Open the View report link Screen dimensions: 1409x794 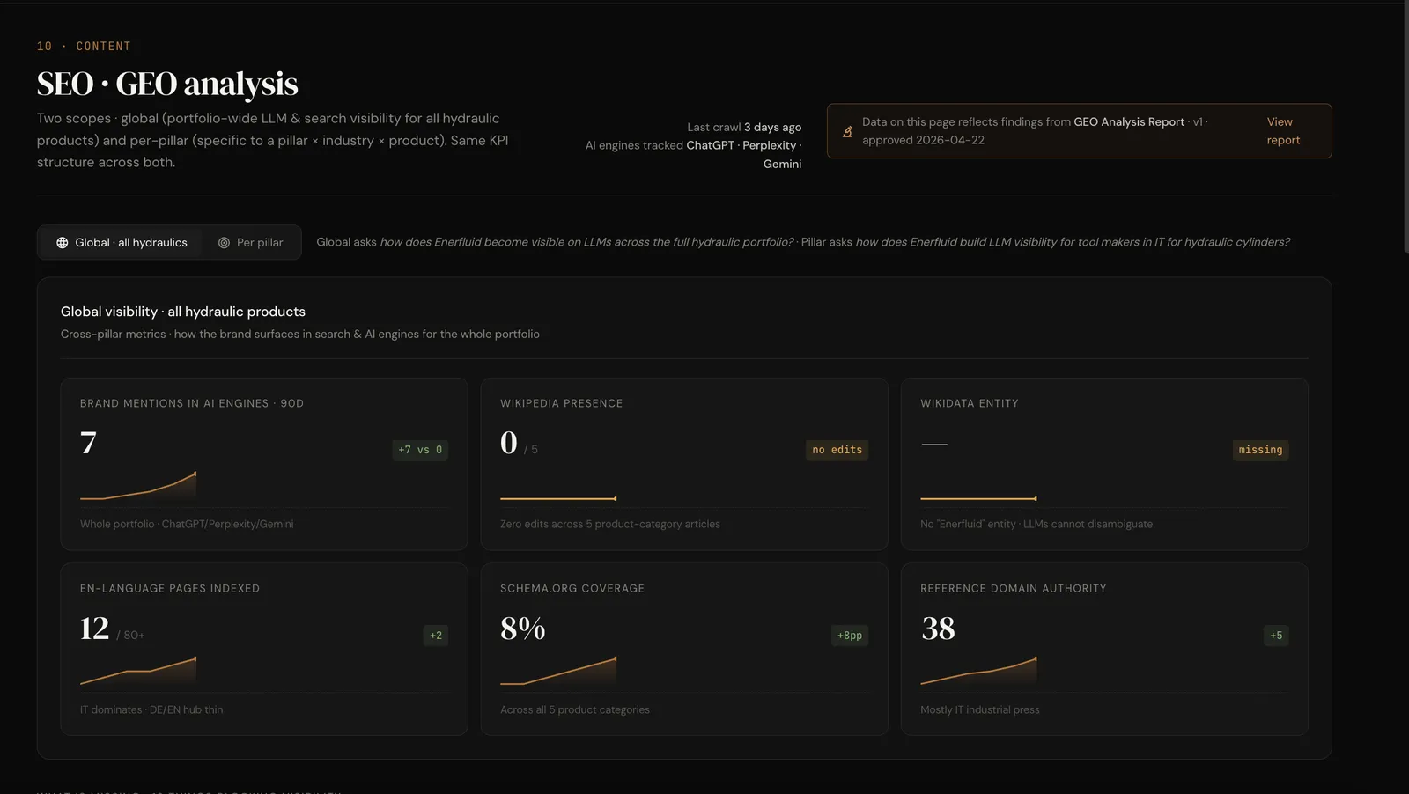[x=1283, y=131]
